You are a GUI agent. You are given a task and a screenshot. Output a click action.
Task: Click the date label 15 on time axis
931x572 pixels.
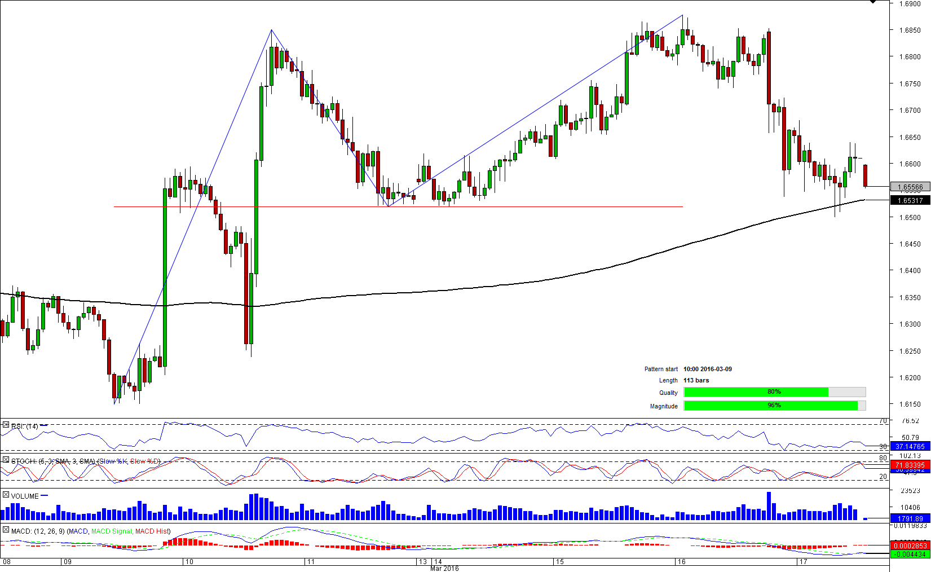pos(559,562)
